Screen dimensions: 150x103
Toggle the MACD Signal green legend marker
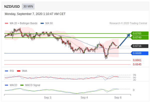[x=22, y=85]
